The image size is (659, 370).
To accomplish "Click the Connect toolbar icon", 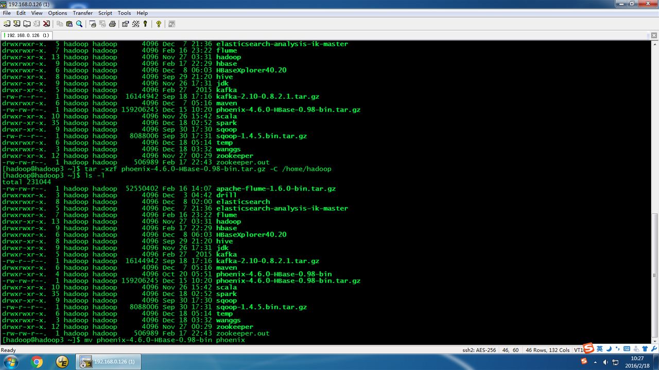I will (x=7, y=24).
